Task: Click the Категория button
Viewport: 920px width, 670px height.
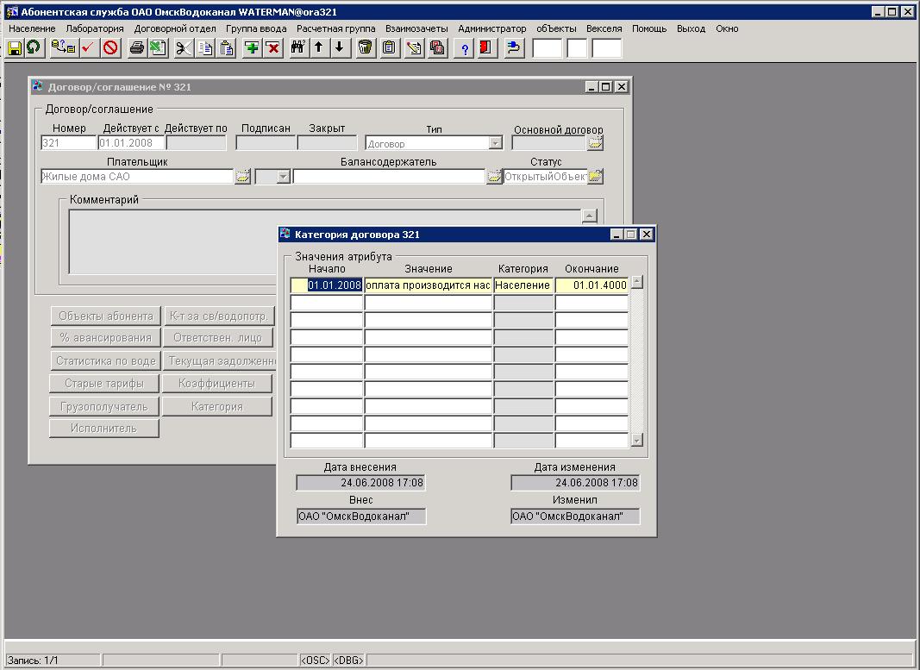Action: point(217,406)
